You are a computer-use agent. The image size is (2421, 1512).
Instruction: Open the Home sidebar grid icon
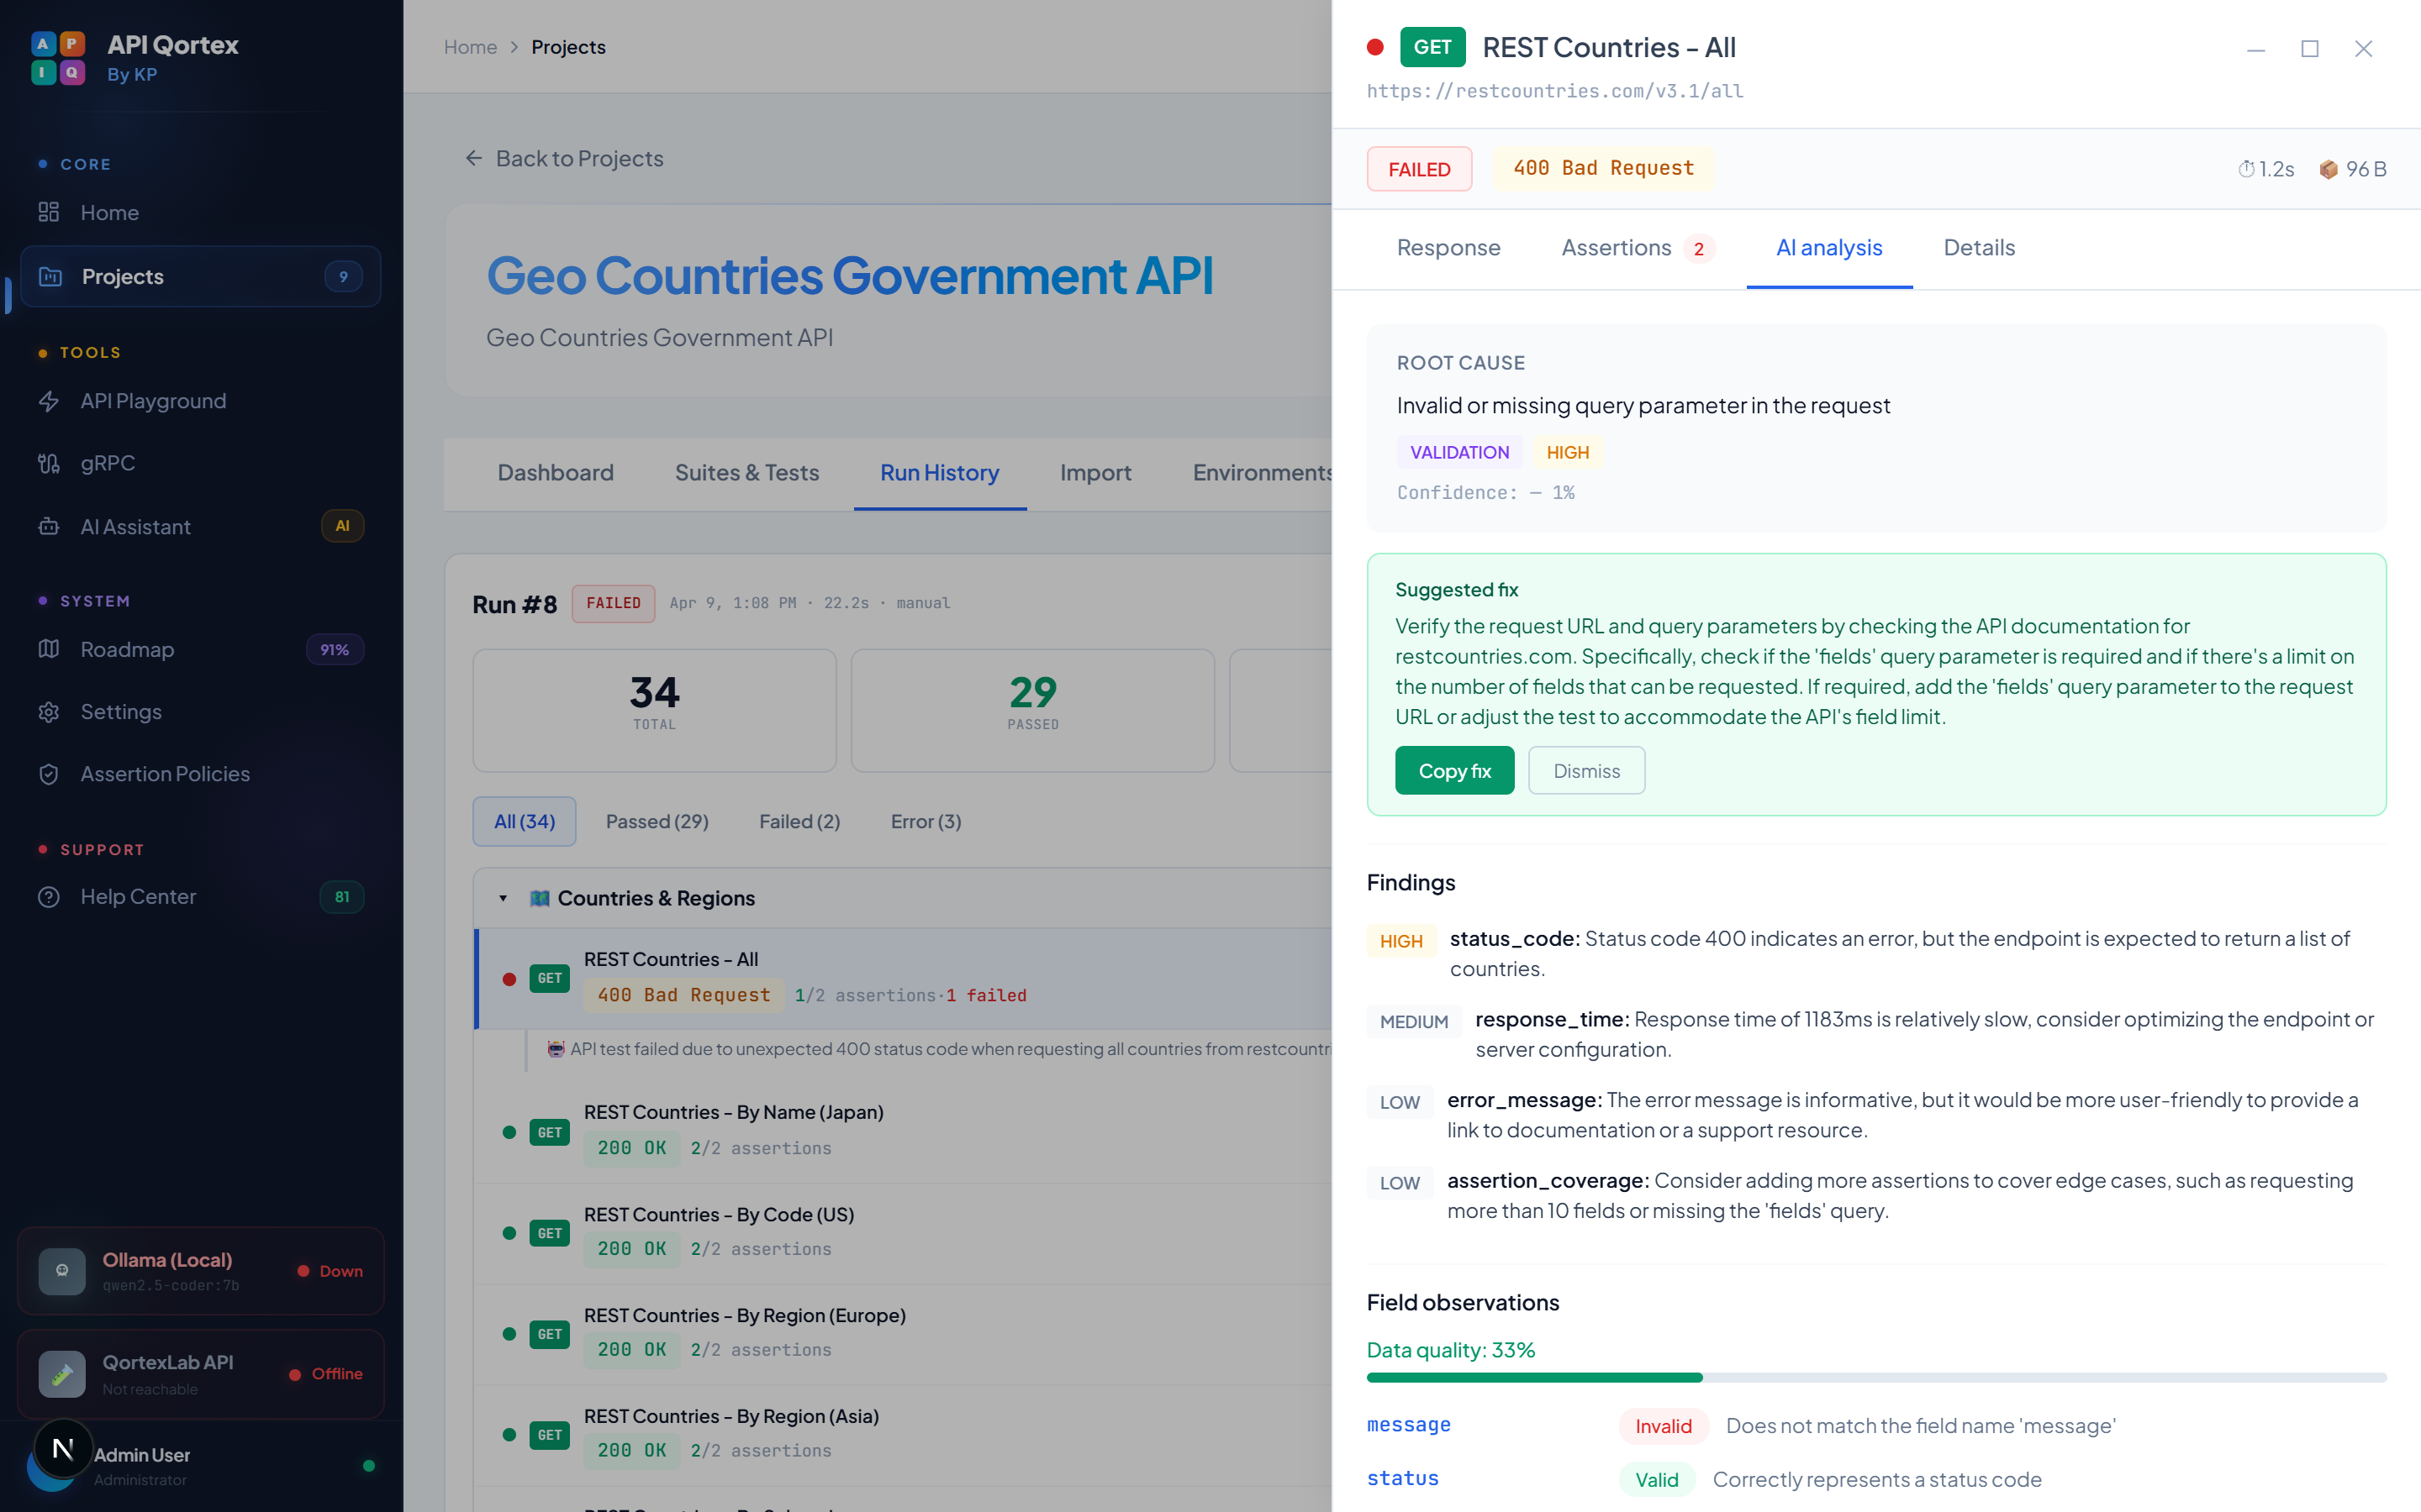[x=49, y=212]
